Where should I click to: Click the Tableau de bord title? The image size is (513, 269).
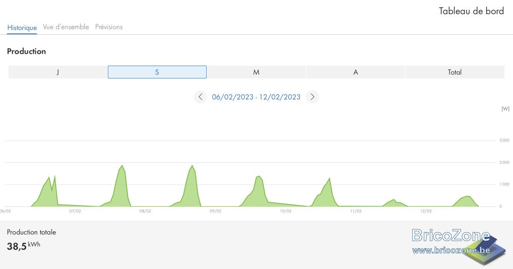click(x=472, y=11)
